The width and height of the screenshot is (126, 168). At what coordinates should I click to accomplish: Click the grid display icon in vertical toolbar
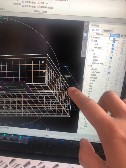click(x=83, y=53)
